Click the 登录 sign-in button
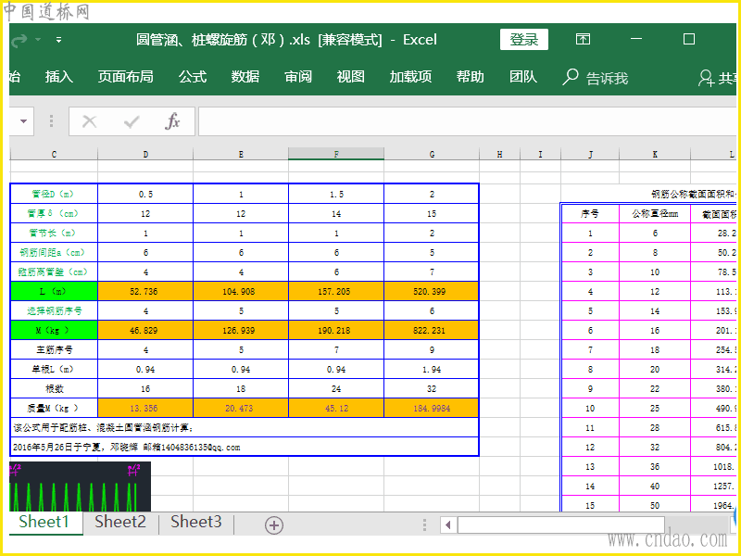Image resolution: width=741 pixels, height=556 pixels. tap(524, 39)
